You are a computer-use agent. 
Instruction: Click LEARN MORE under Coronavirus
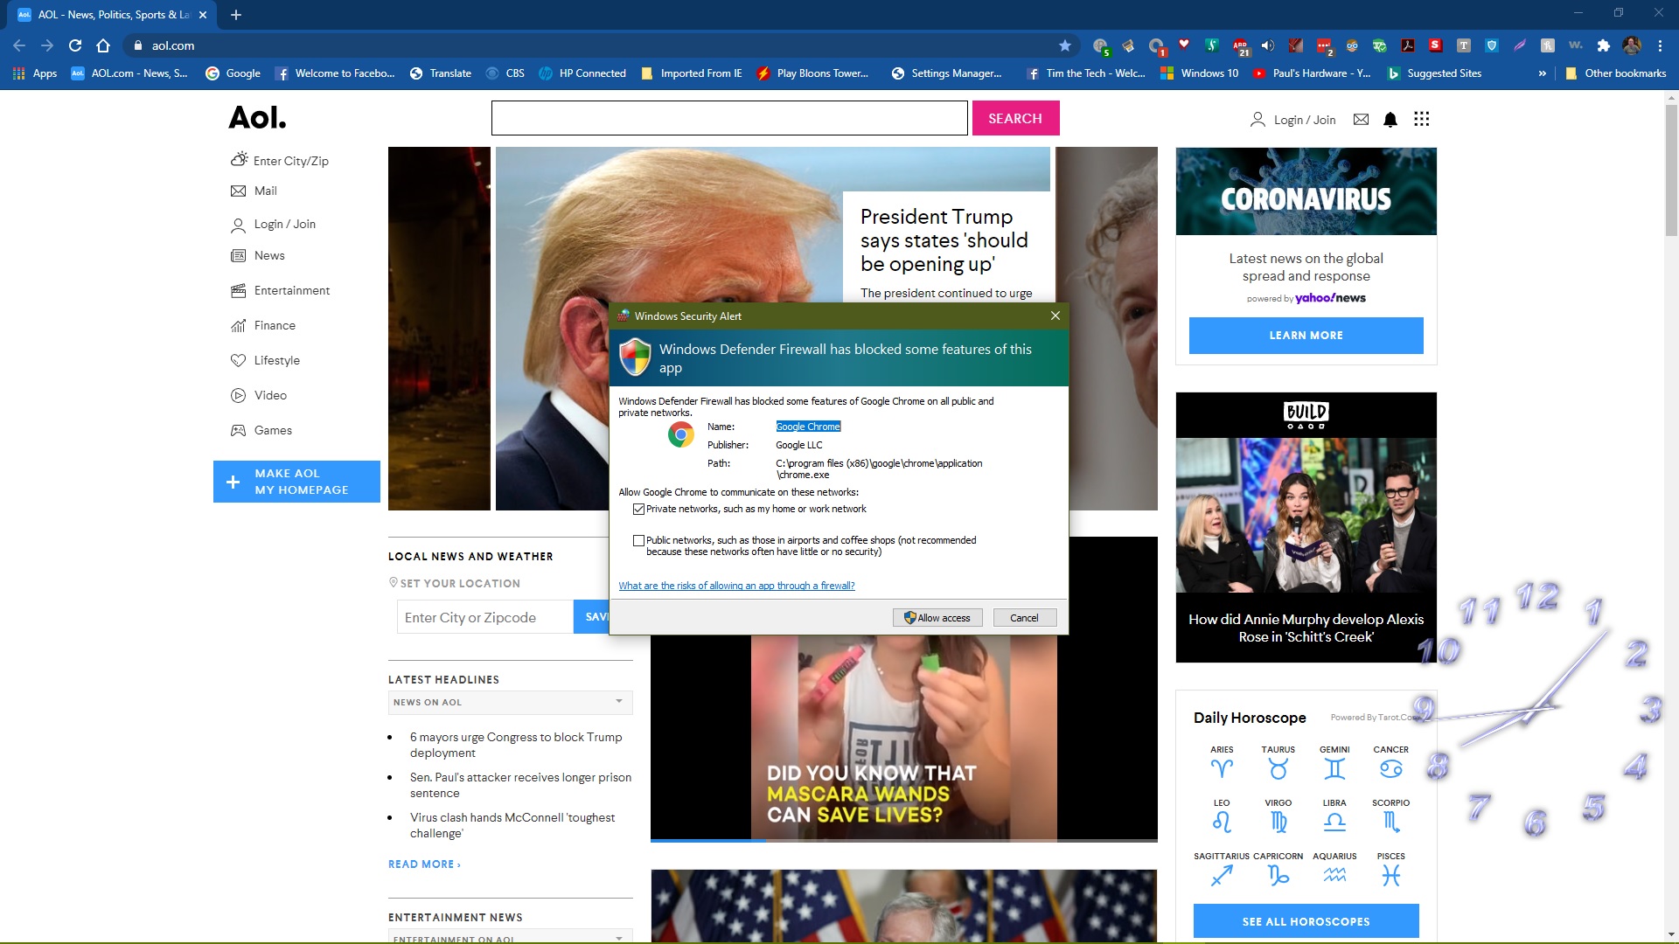(1306, 336)
